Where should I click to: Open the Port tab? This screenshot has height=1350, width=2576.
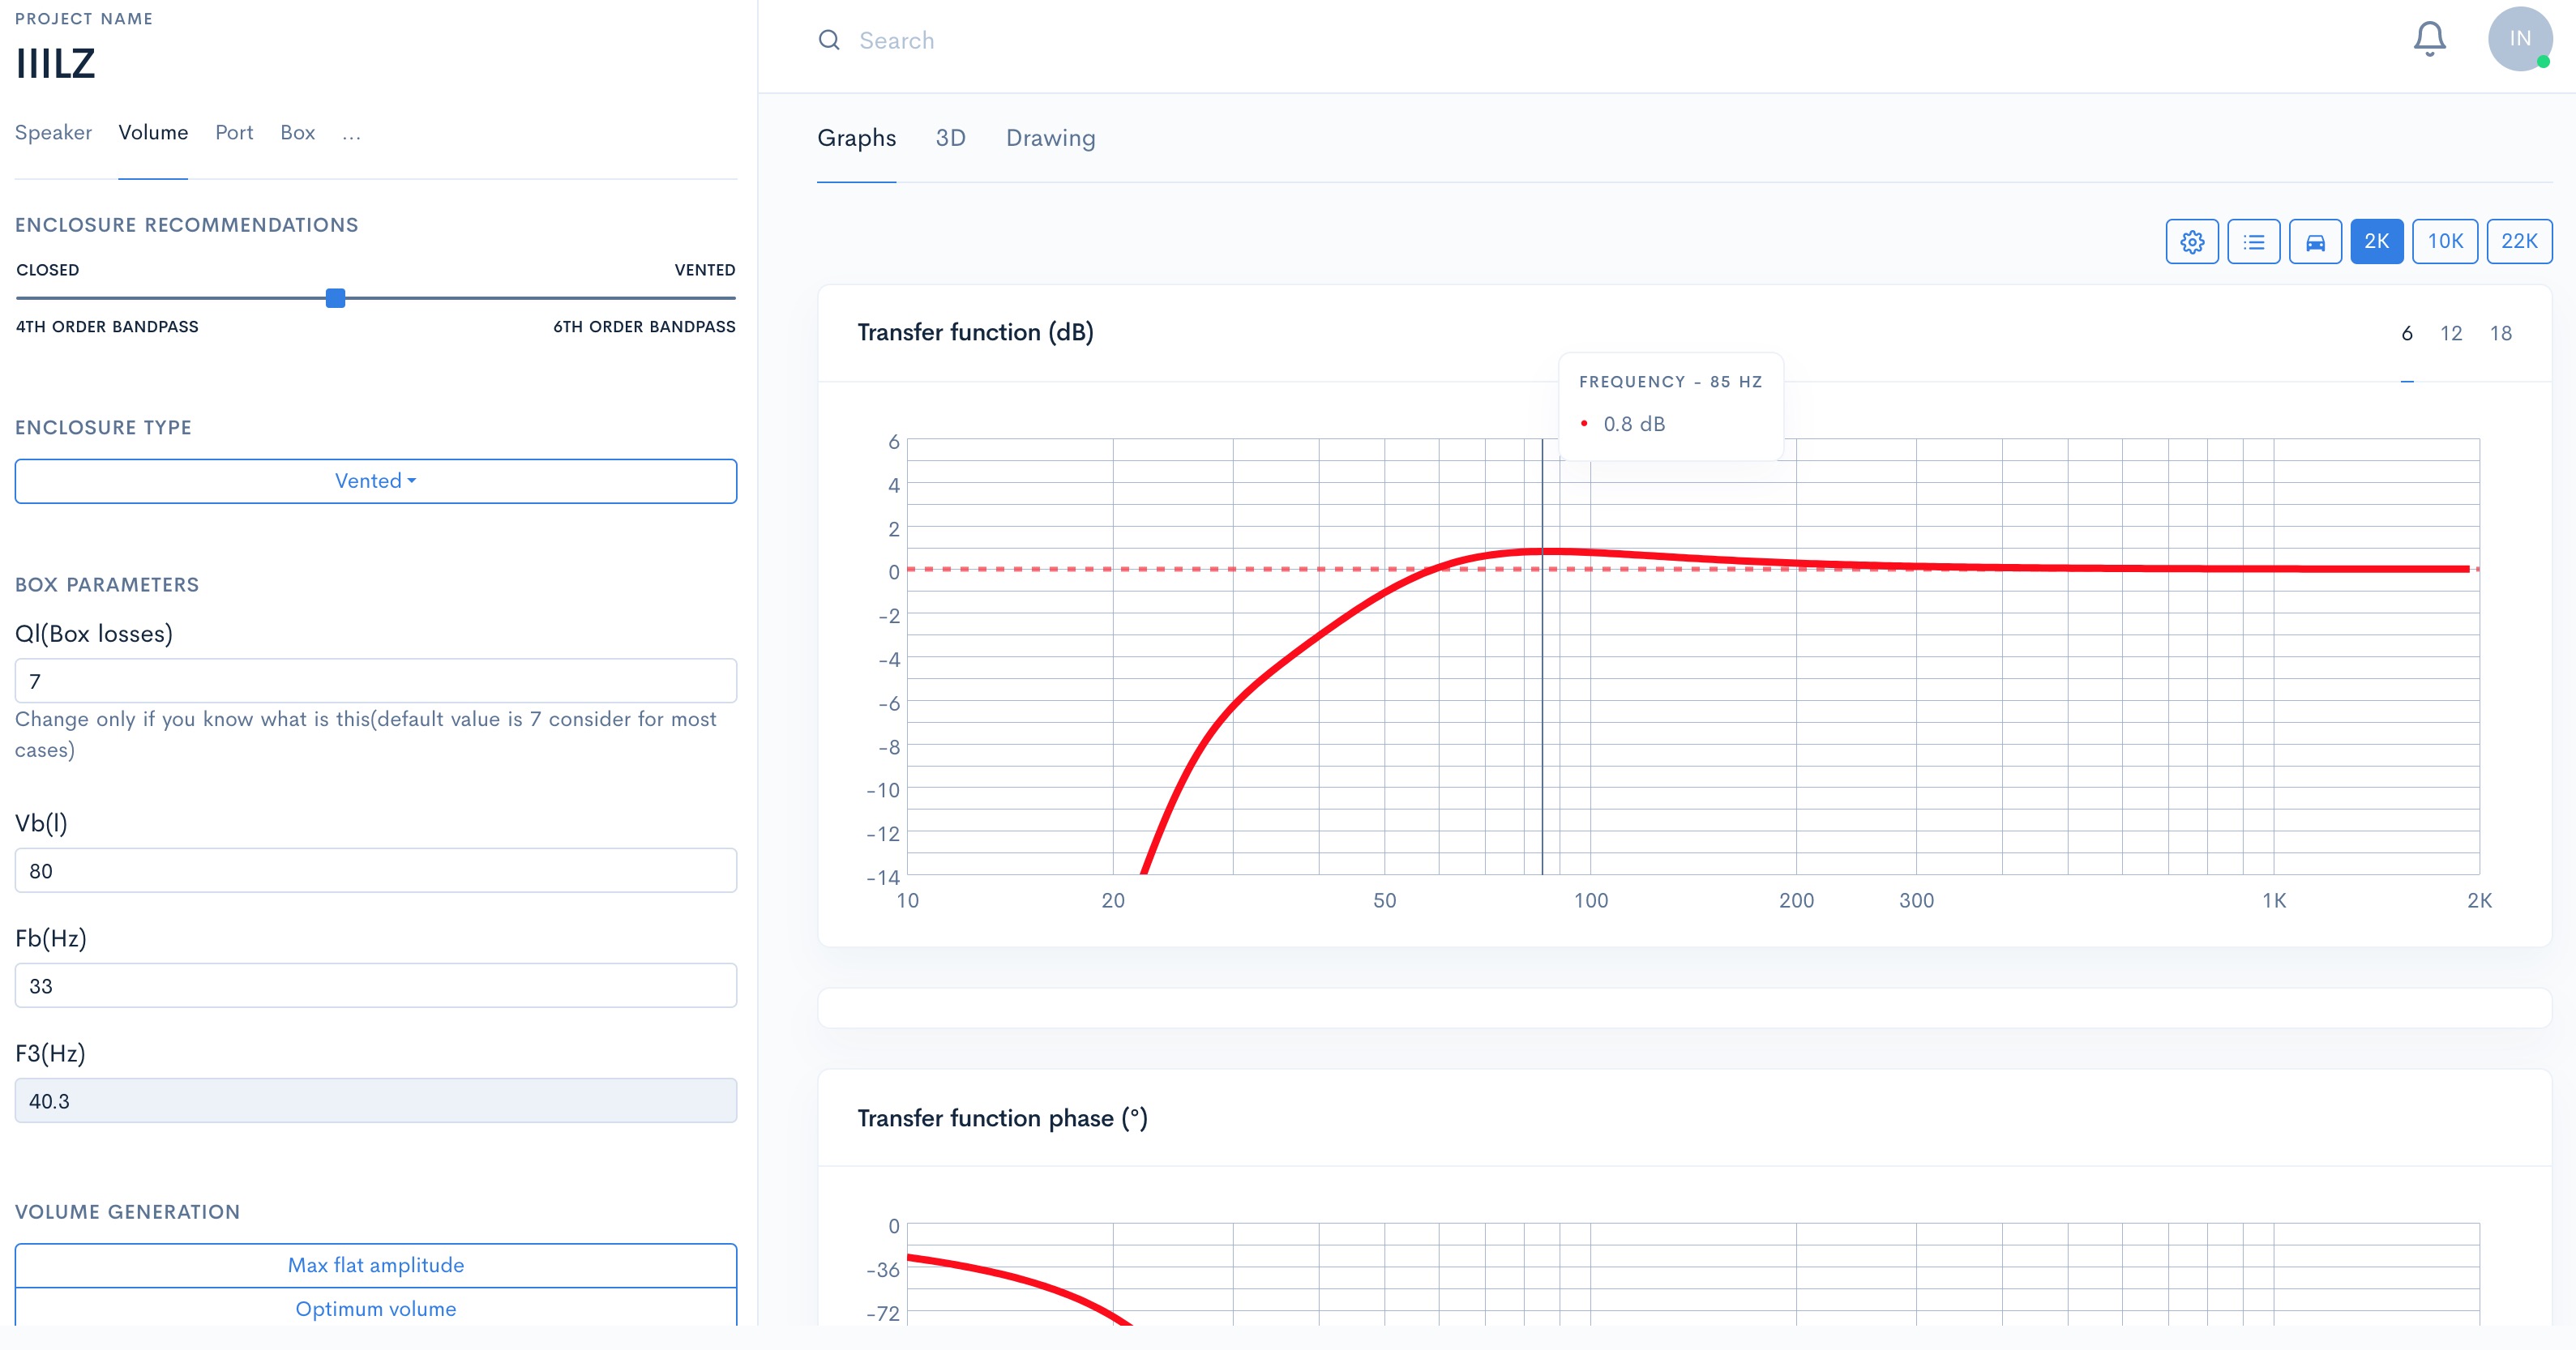[x=234, y=133]
